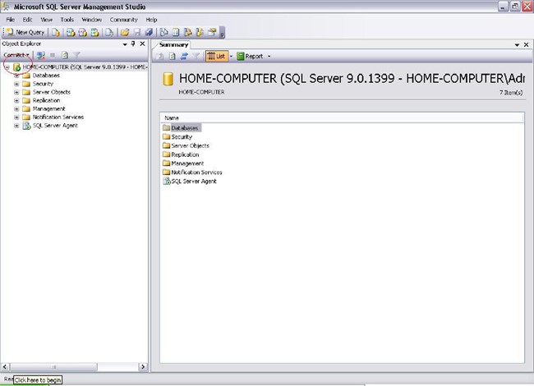Click the Object Explorer toolbar icon
534x386 pixels.
[188, 32]
